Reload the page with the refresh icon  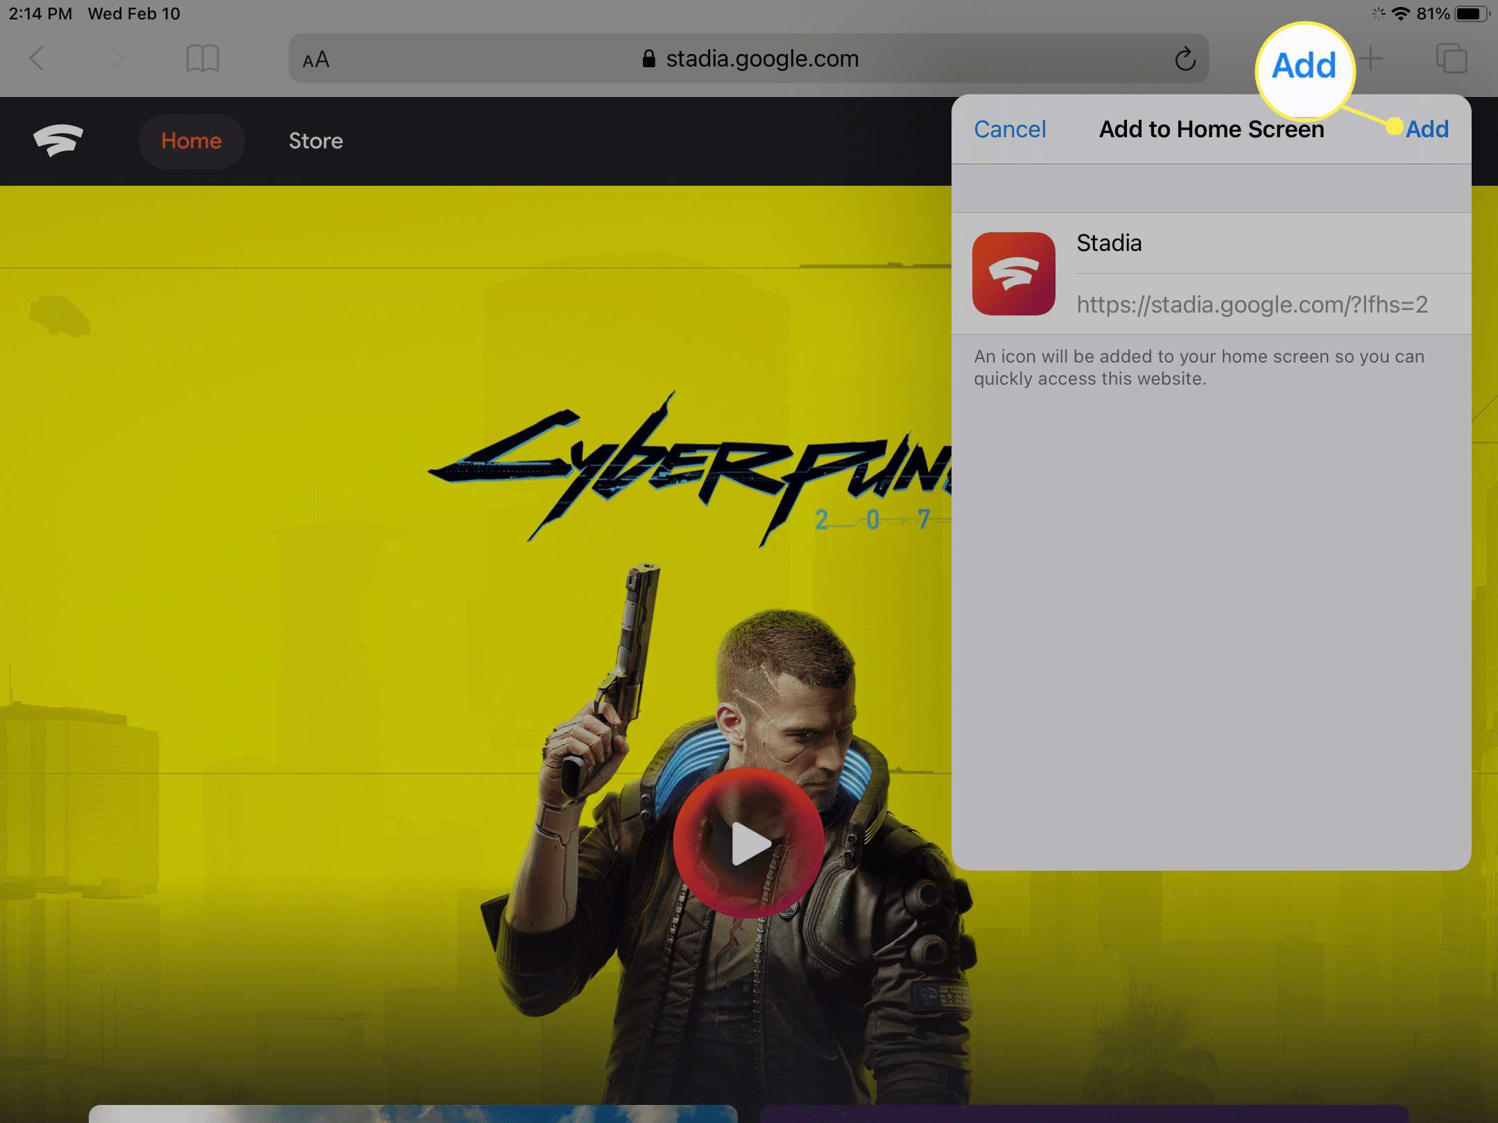[x=1185, y=59]
